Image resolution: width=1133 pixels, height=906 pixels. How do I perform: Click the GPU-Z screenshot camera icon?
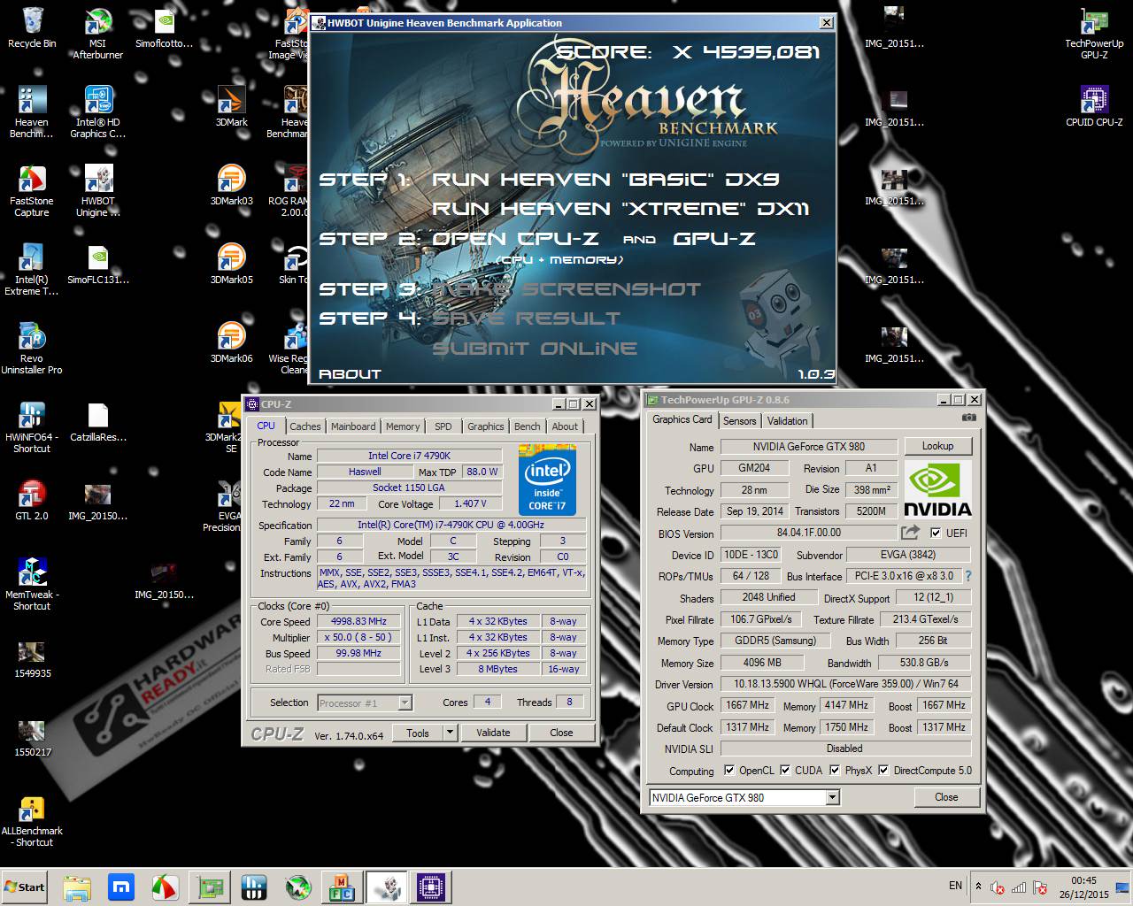click(x=969, y=418)
